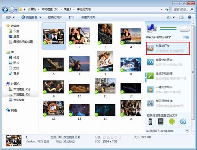The width and height of the screenshot is (197, 150).
Task: Expand the view options dropdown arrow
Action: click(174, 17)
